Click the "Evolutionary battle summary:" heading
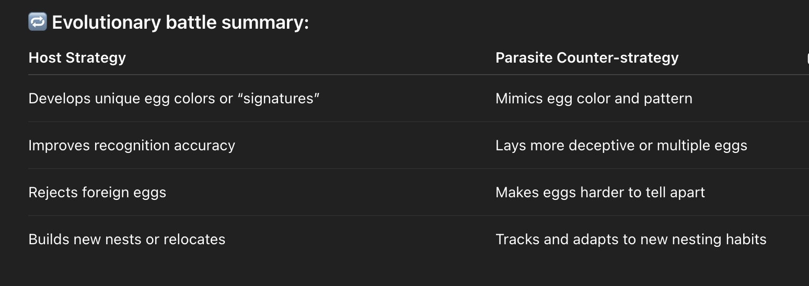809x286 pixels. pos(180,23)
